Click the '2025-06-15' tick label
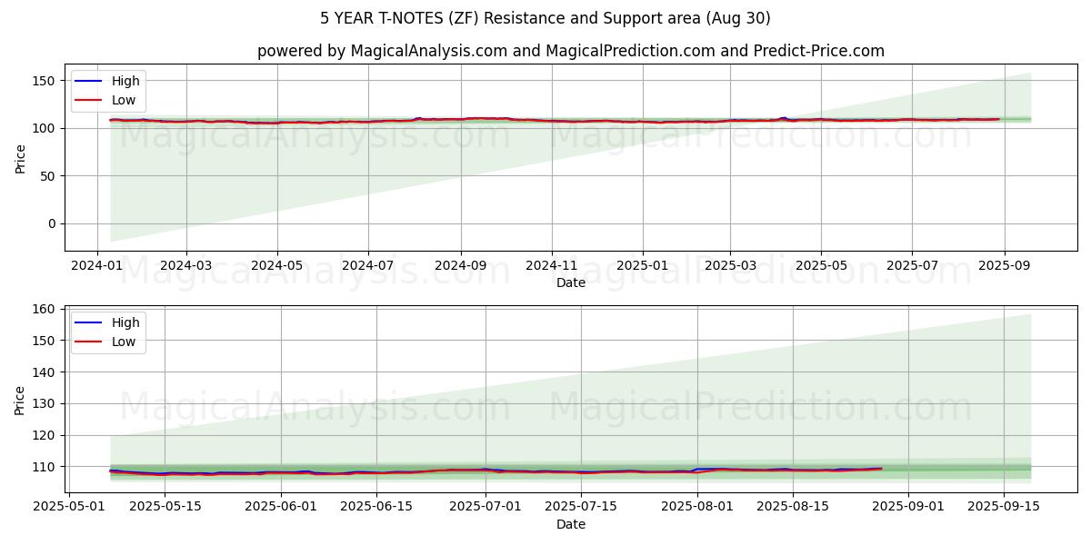 (376, 506)
